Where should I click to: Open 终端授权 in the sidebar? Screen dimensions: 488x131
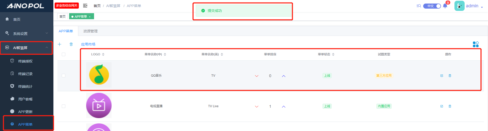[x=25, y=61]
